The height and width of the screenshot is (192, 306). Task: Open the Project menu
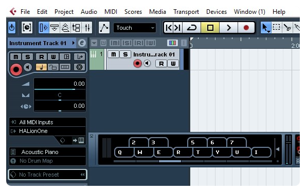pyautogui.click(x=64, y=12)
